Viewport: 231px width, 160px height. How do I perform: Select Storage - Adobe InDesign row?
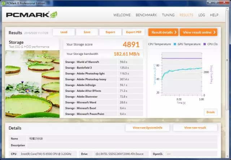click(103, 85)
